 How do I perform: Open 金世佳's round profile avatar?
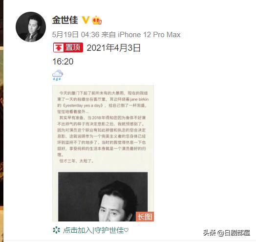pos(31,27)
